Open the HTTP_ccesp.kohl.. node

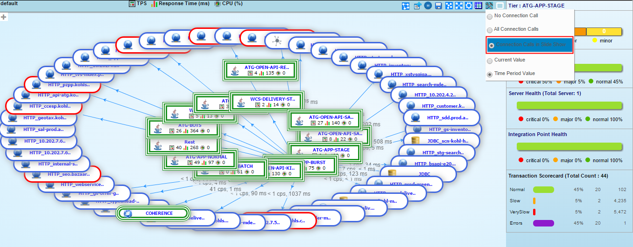point(43,106)
